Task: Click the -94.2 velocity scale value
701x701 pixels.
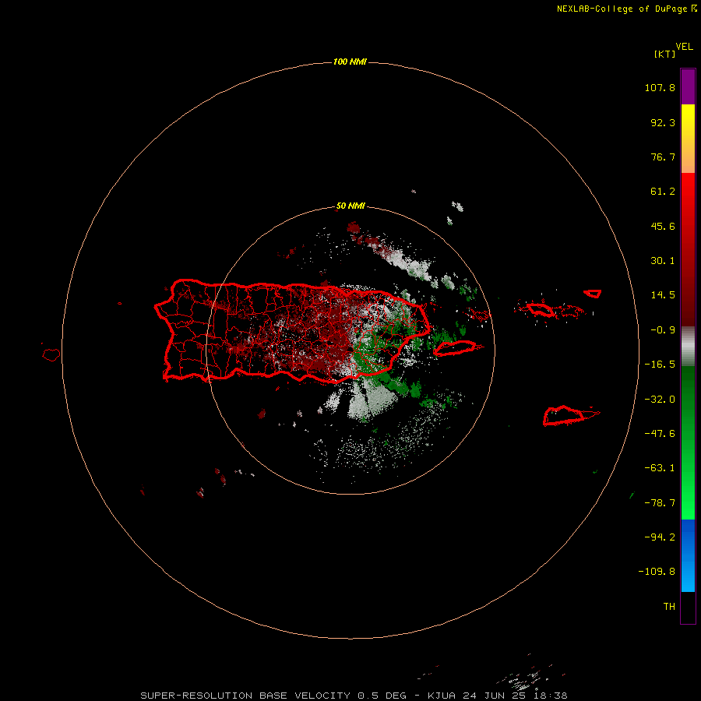Action: [x=660, y=537]
